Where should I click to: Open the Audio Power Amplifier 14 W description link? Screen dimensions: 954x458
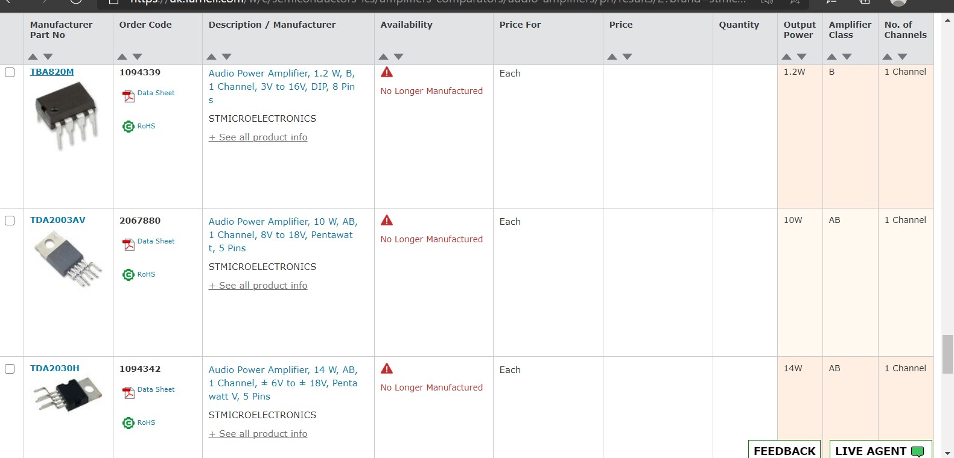point(283,383)
